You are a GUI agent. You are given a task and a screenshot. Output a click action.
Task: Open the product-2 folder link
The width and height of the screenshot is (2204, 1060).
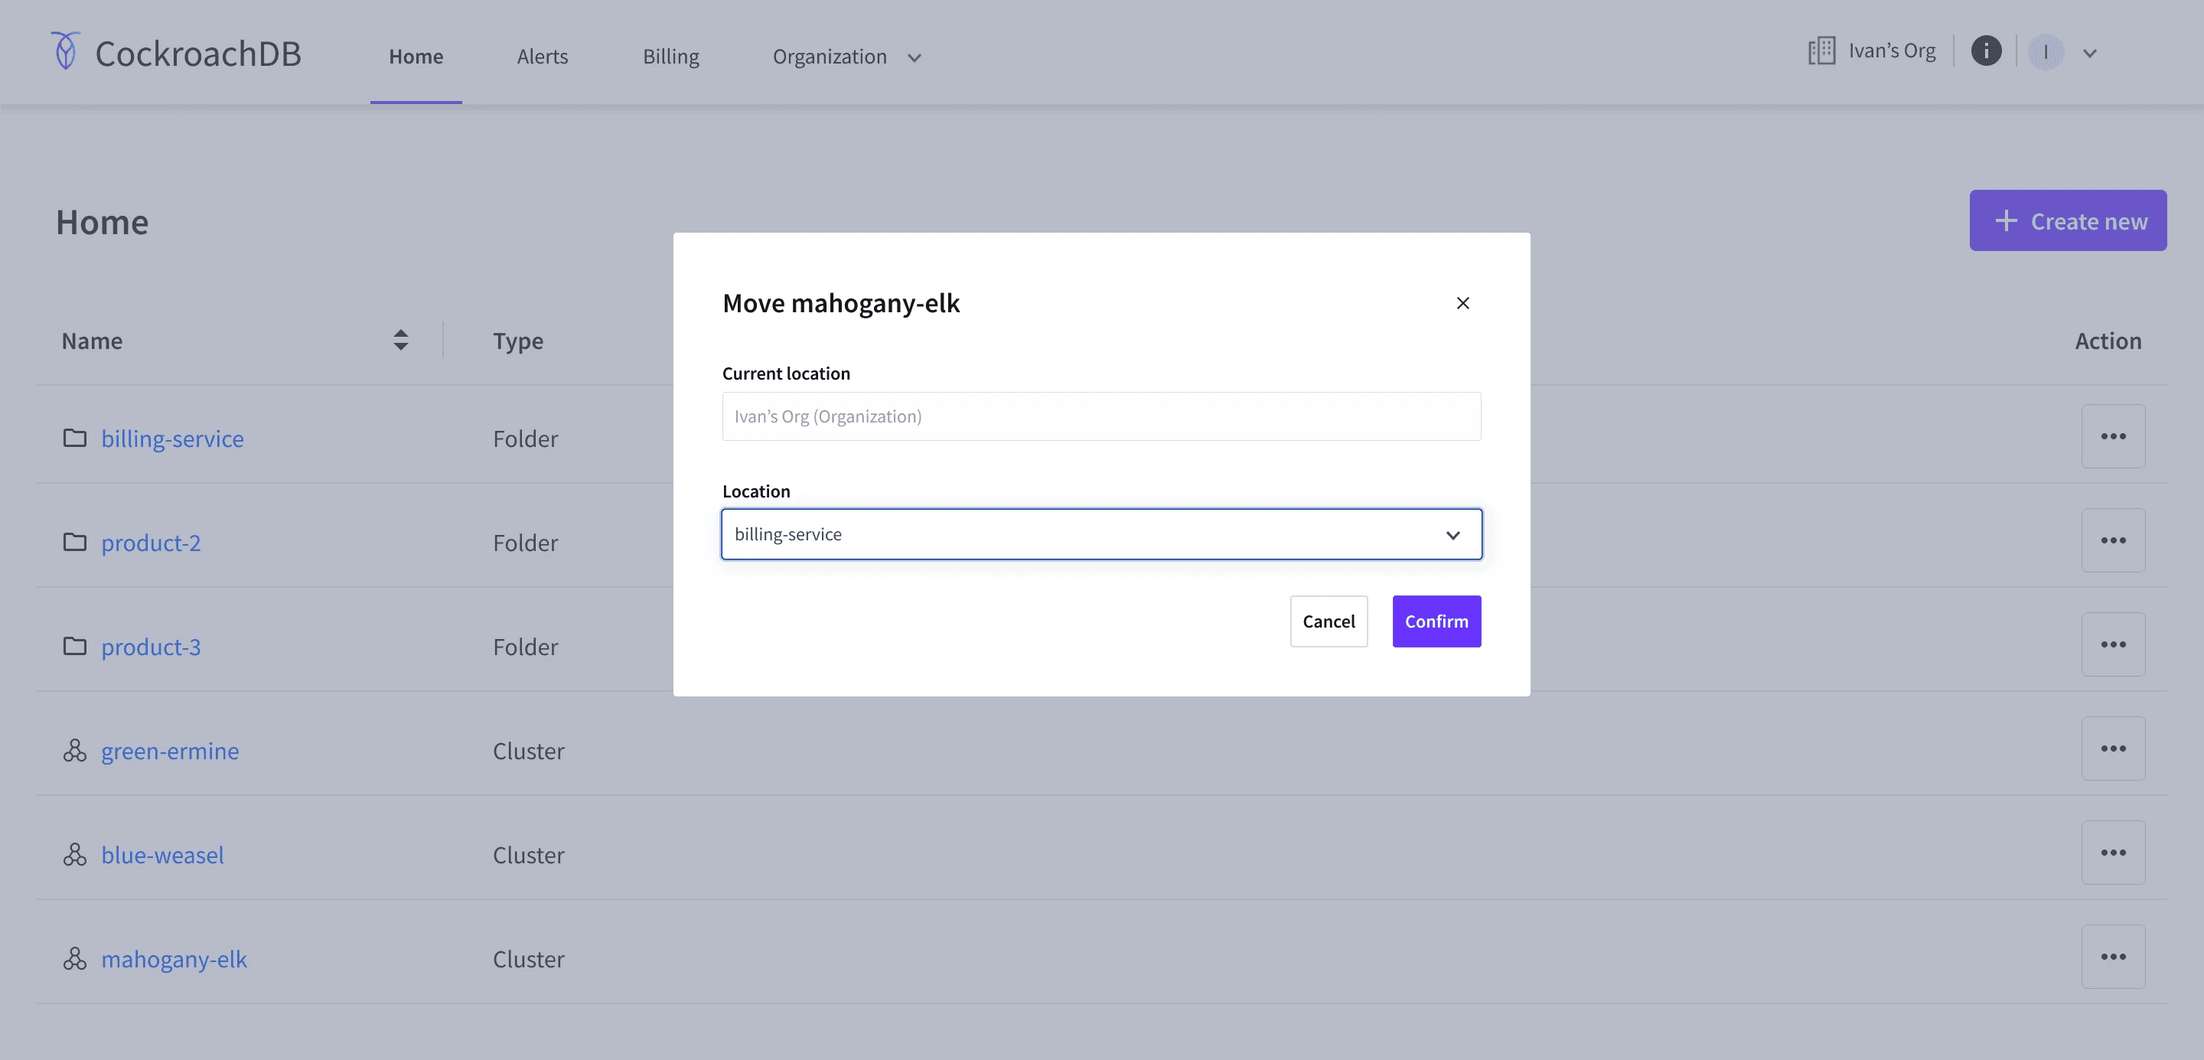click(151, 543)
